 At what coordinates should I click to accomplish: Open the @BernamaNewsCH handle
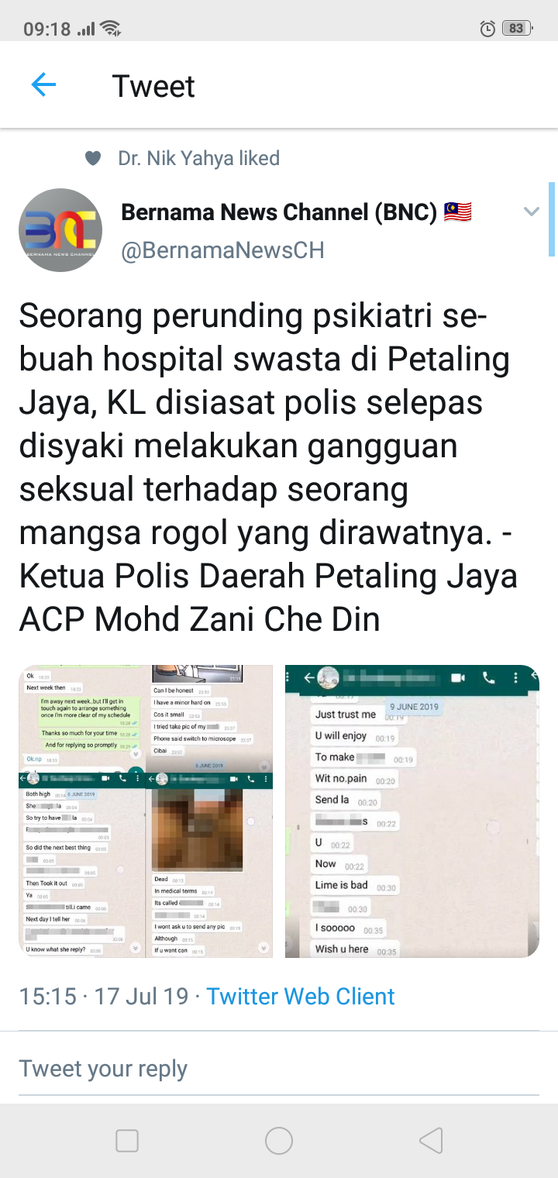(x=222, y=250)
